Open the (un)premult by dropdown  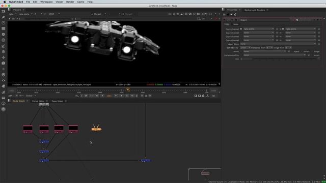click(275, 55)
